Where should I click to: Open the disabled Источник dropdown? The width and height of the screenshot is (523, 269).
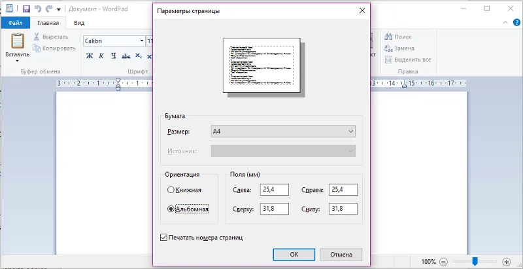click(283, 151)
